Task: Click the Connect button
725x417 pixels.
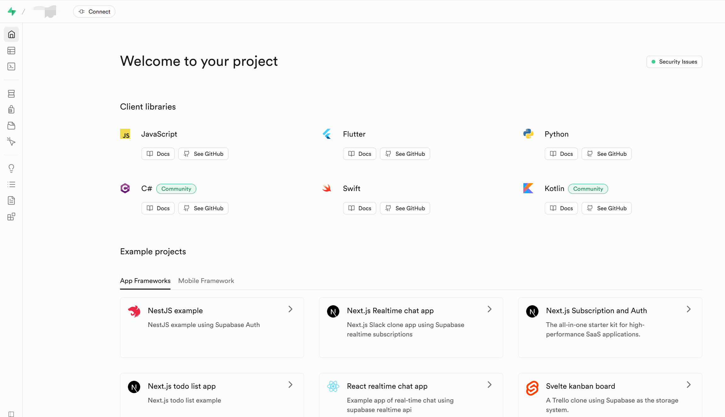Action: click(x=94, y=12)
